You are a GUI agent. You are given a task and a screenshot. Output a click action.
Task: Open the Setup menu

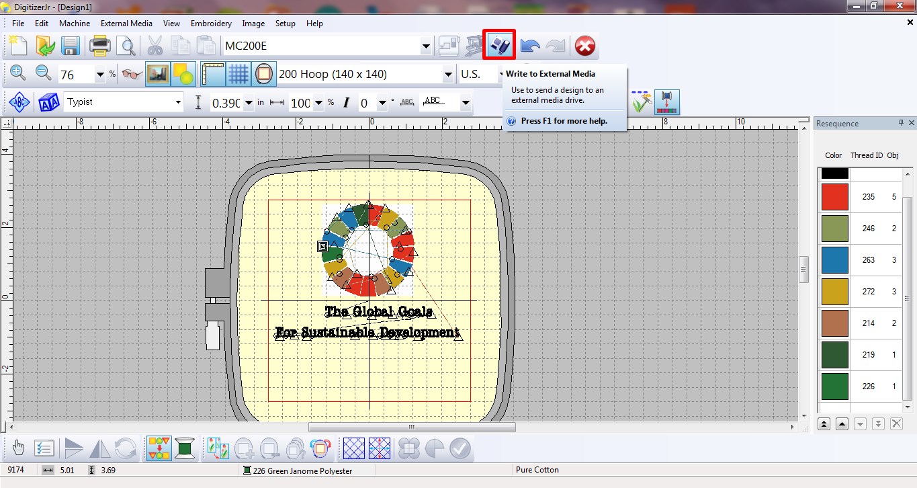286,23
